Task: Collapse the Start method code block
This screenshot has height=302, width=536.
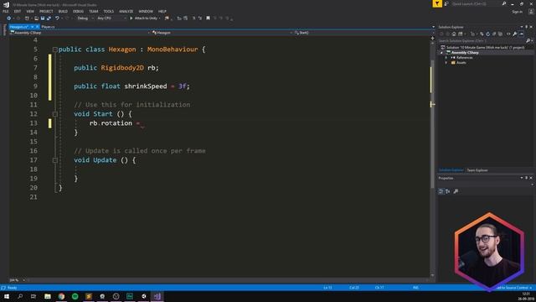Action: (x=55, y=114)
